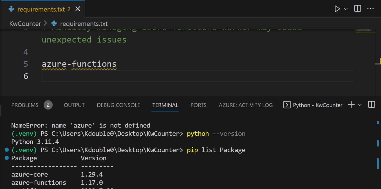Screen dimensions: 381x189
Task: Open the run options dropdown arrow
Action: click(346, 9)
